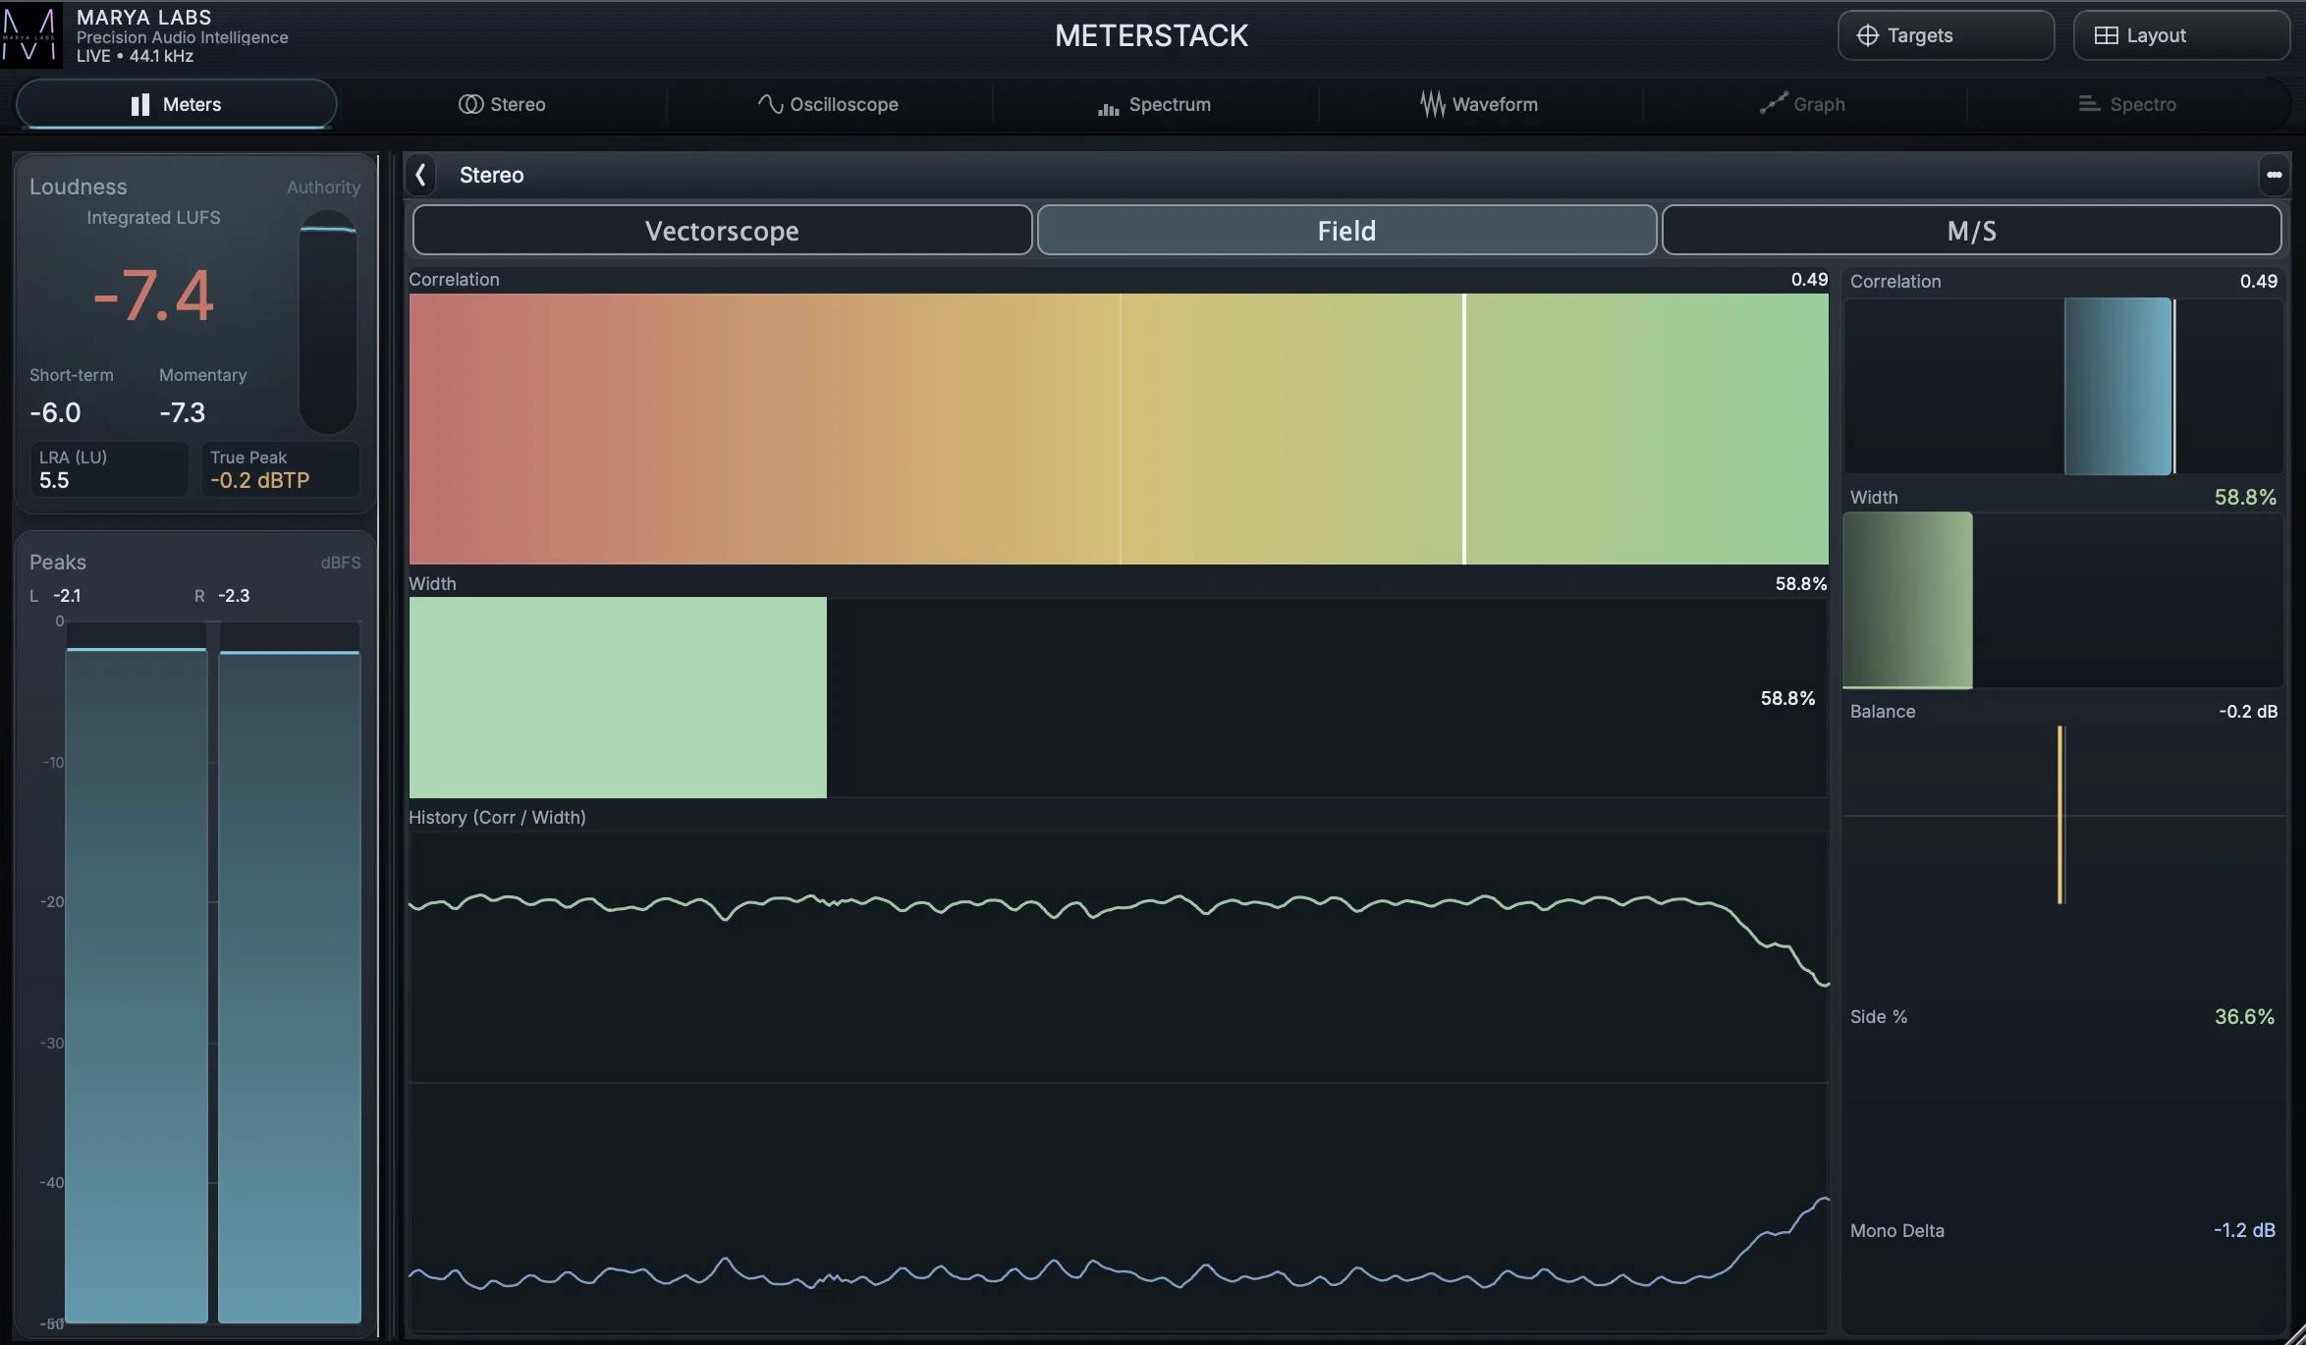Click the Layout grid icon
The width and height of the screenshot is (2306, 1345).
(2106, 35)
